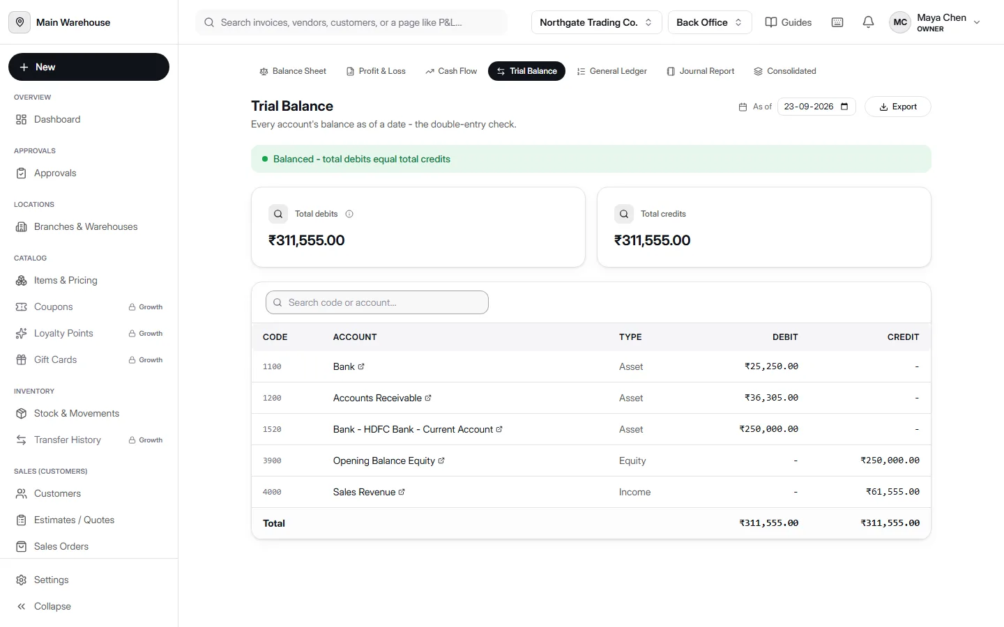Expand the Maya Chen user menu chevron
Screen dimensions: 1004x627
977,22
